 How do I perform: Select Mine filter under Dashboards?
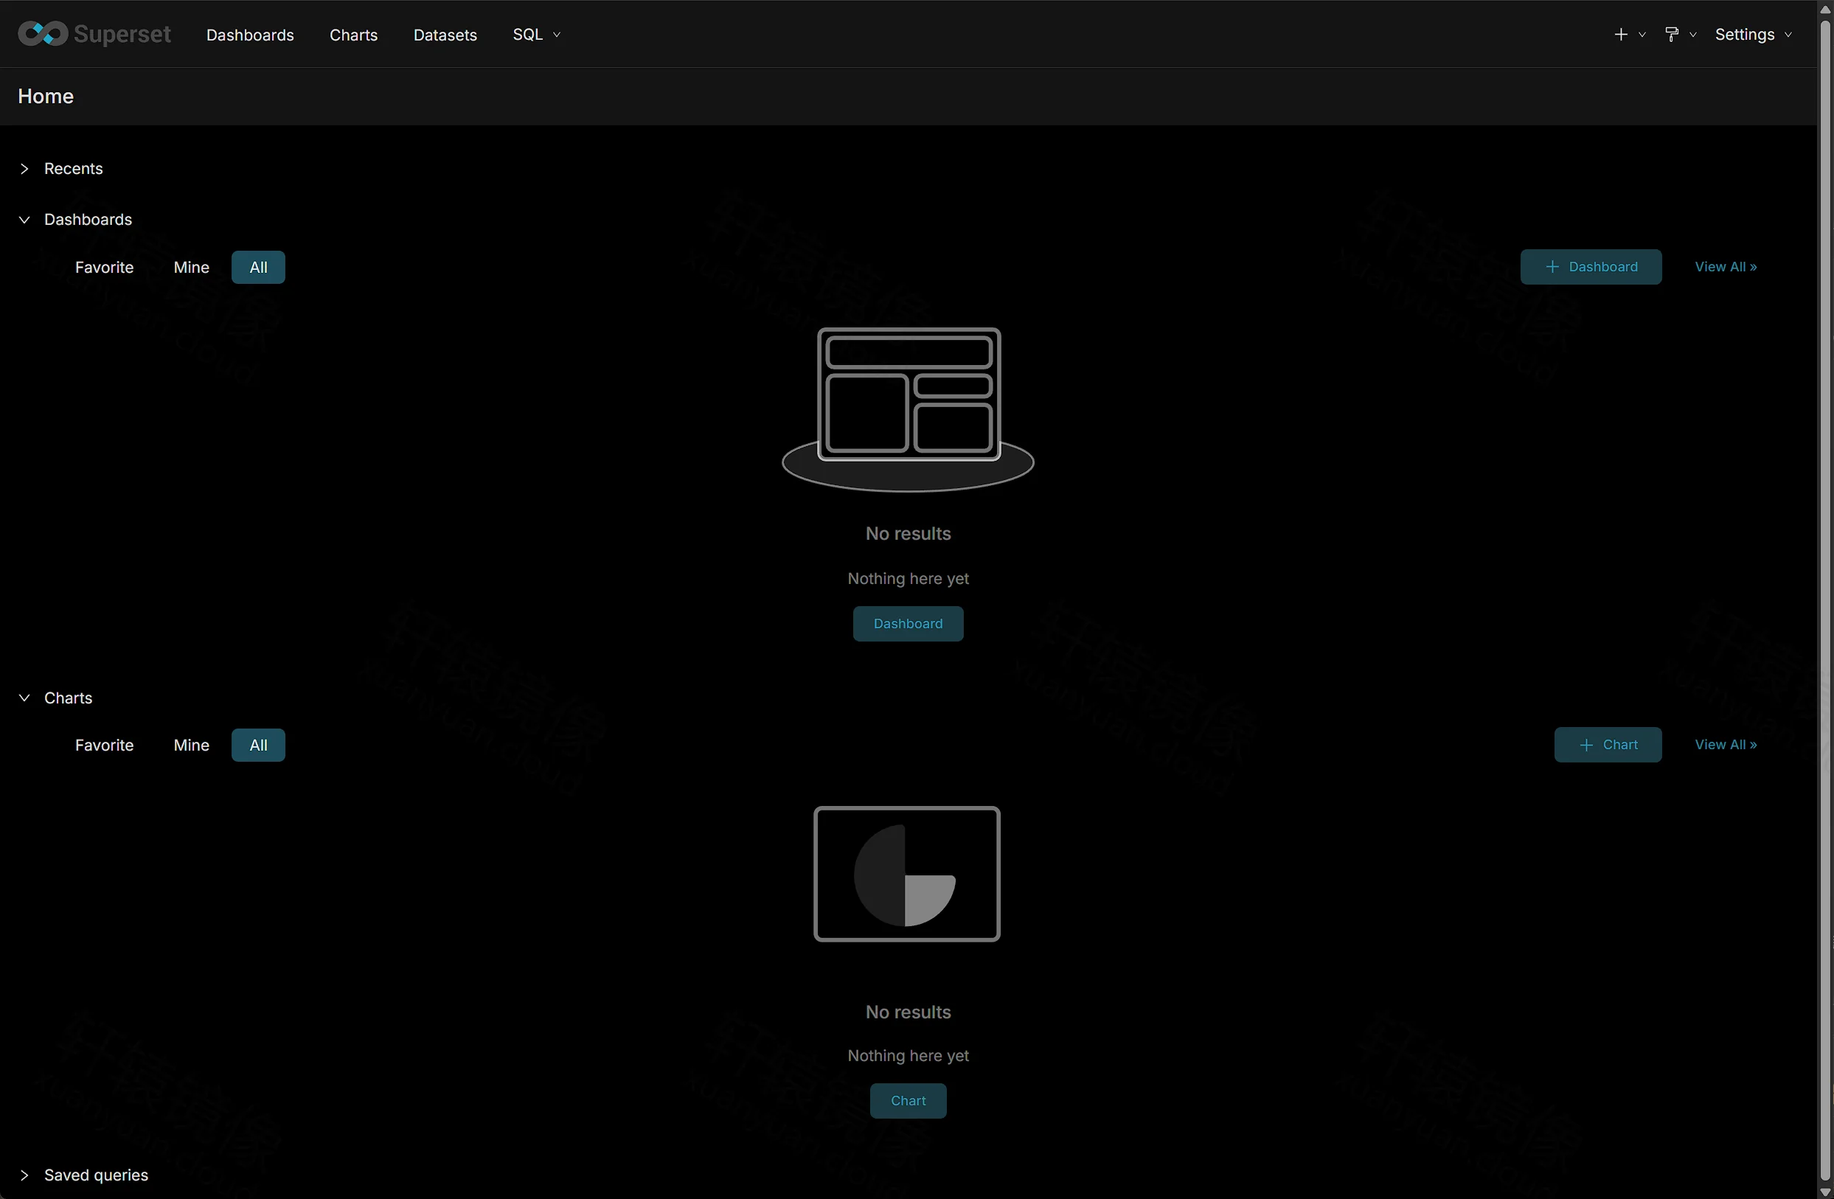[191, 268]
